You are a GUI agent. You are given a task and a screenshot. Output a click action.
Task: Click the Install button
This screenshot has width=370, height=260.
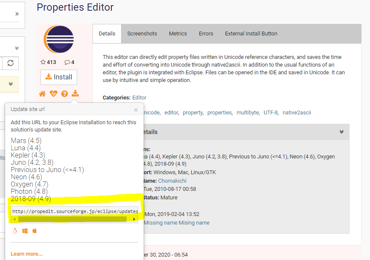(59, 77)
